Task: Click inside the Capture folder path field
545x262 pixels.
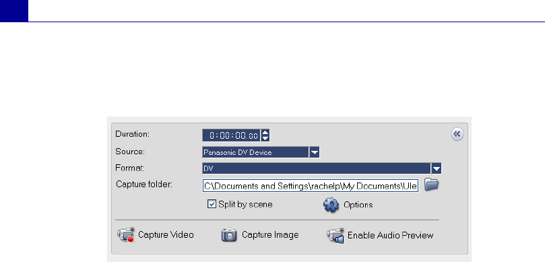Action: tap(311, 186)
